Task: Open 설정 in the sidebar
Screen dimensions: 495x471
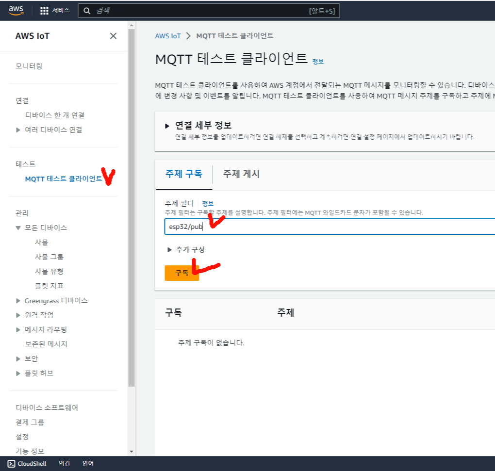Action: (22, 437)
